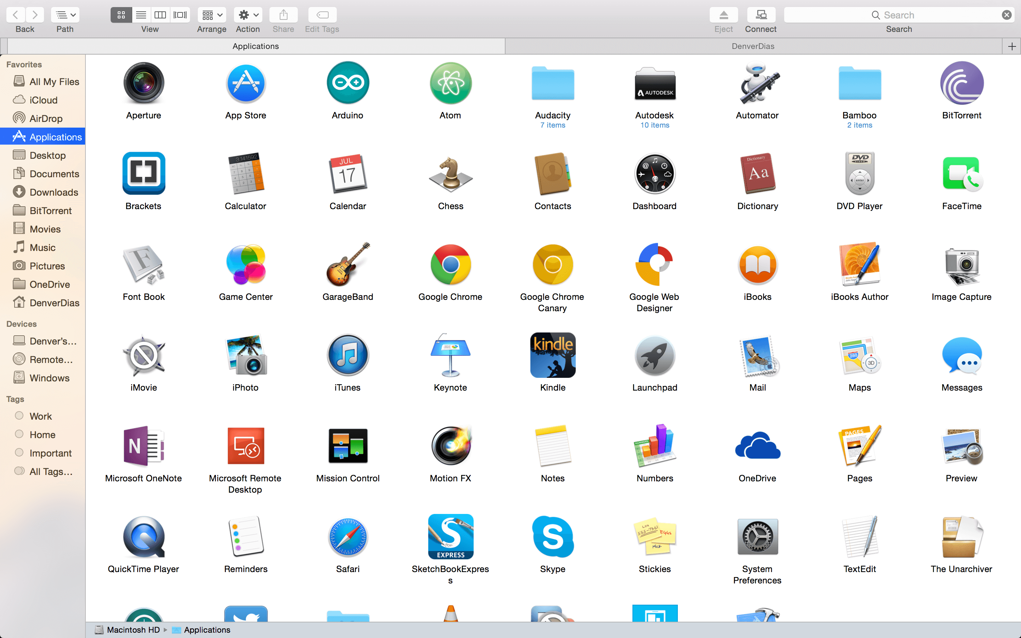The height and width of the screenshot is (638, 1021).
Task: Open AirDrop in the sidebar
Action: pos(43,119)
